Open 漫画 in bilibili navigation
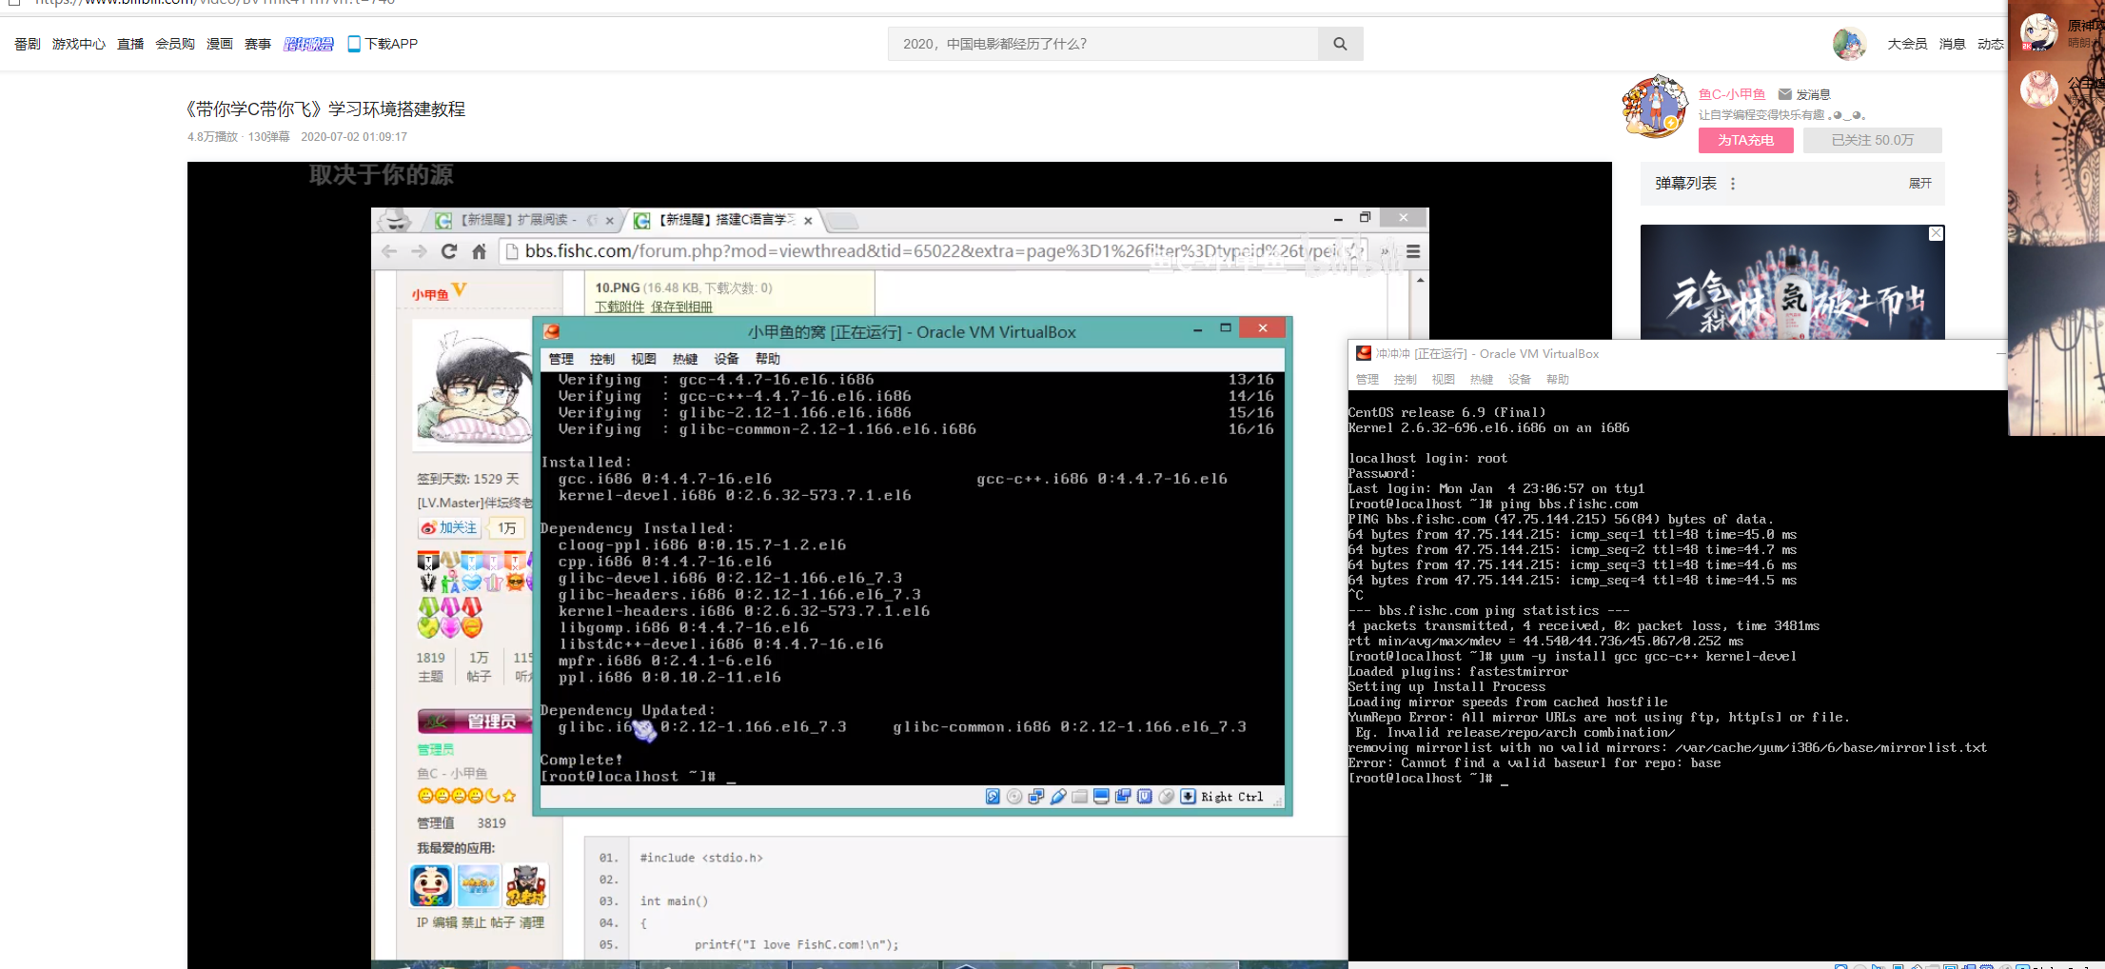The width and height of the screenshot is (2105, 969). click(220, 44)
